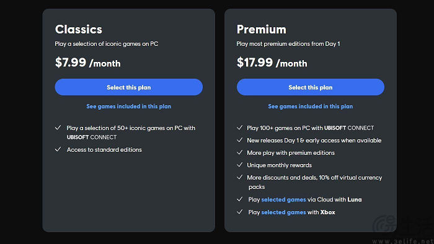Click checkmark beside 'Unique monthly rewards'
434x244 pixels.
240,165
